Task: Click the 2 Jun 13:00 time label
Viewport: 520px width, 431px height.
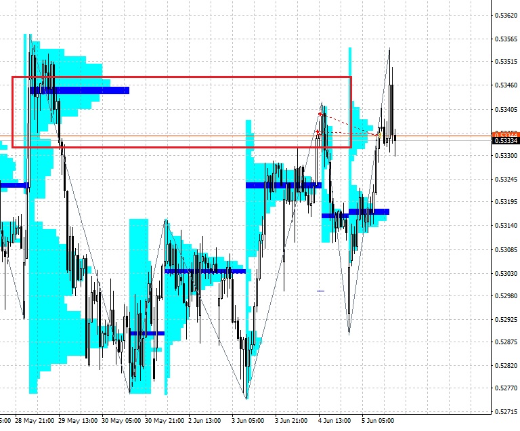Action: coord(204,421)
